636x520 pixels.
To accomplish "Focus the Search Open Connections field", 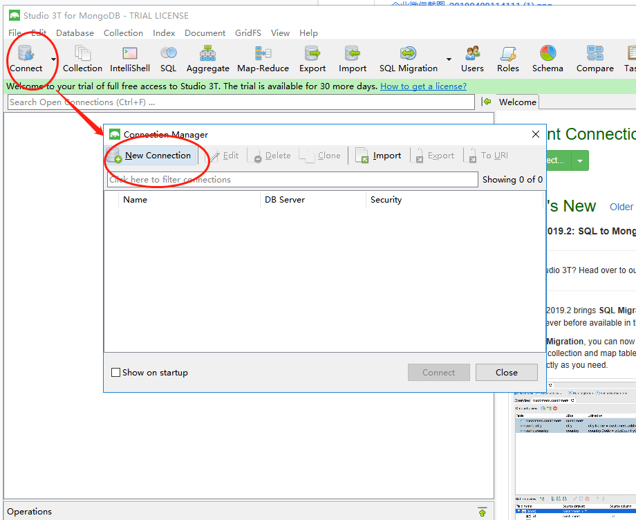I will point(241,102).
